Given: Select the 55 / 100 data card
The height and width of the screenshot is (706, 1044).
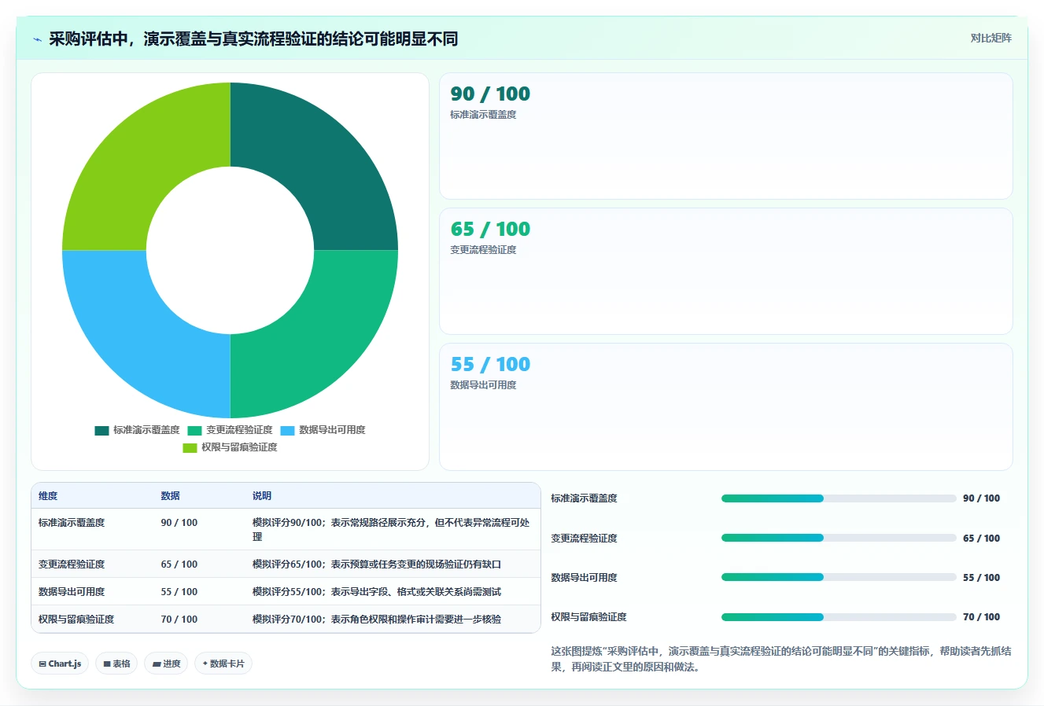Looking at the screenshot, I should click(x=725, y=406).
